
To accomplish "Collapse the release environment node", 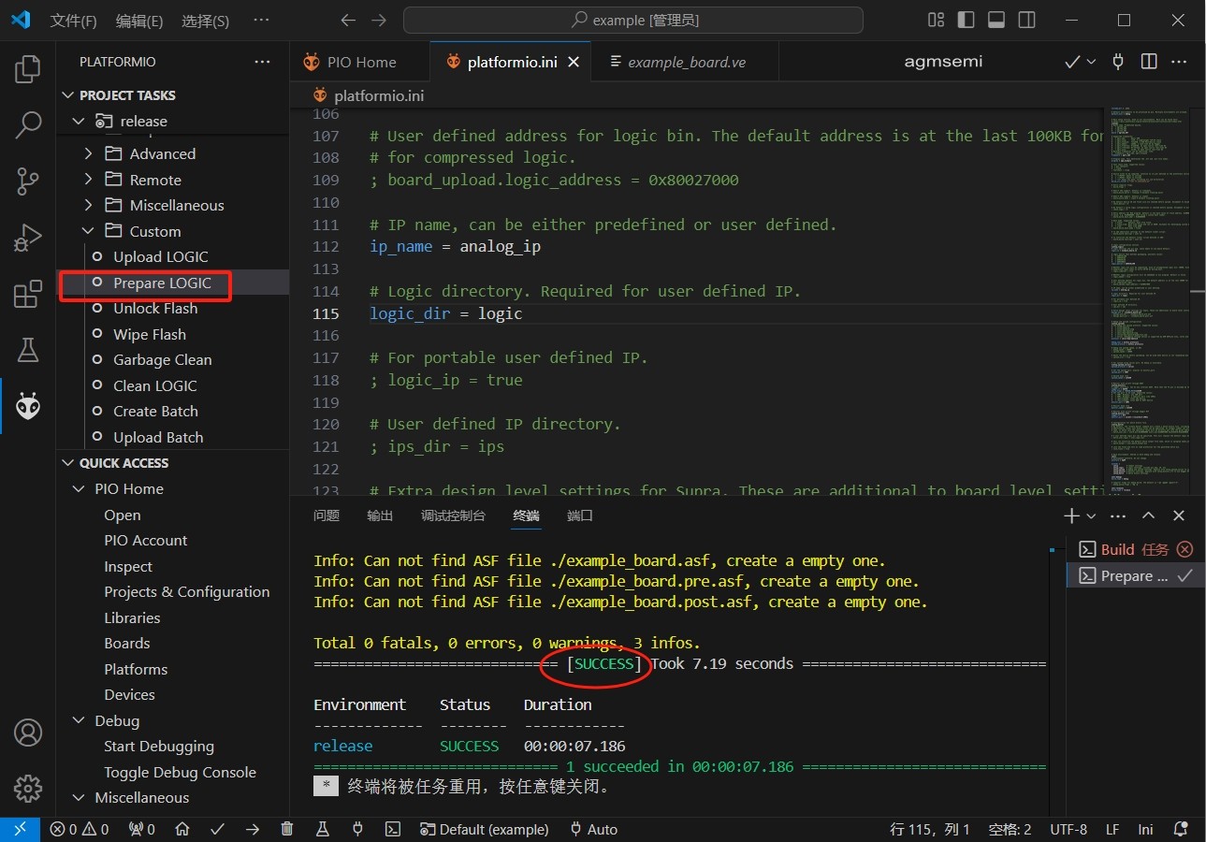I will pos(78,121).
